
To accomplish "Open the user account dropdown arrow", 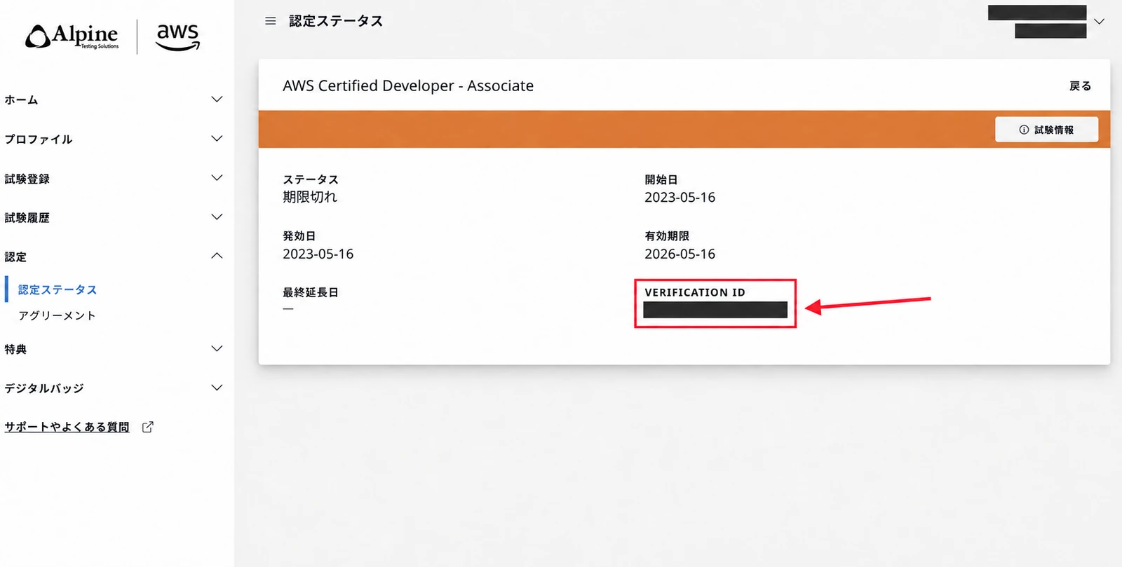I will tap(1100, 22).
